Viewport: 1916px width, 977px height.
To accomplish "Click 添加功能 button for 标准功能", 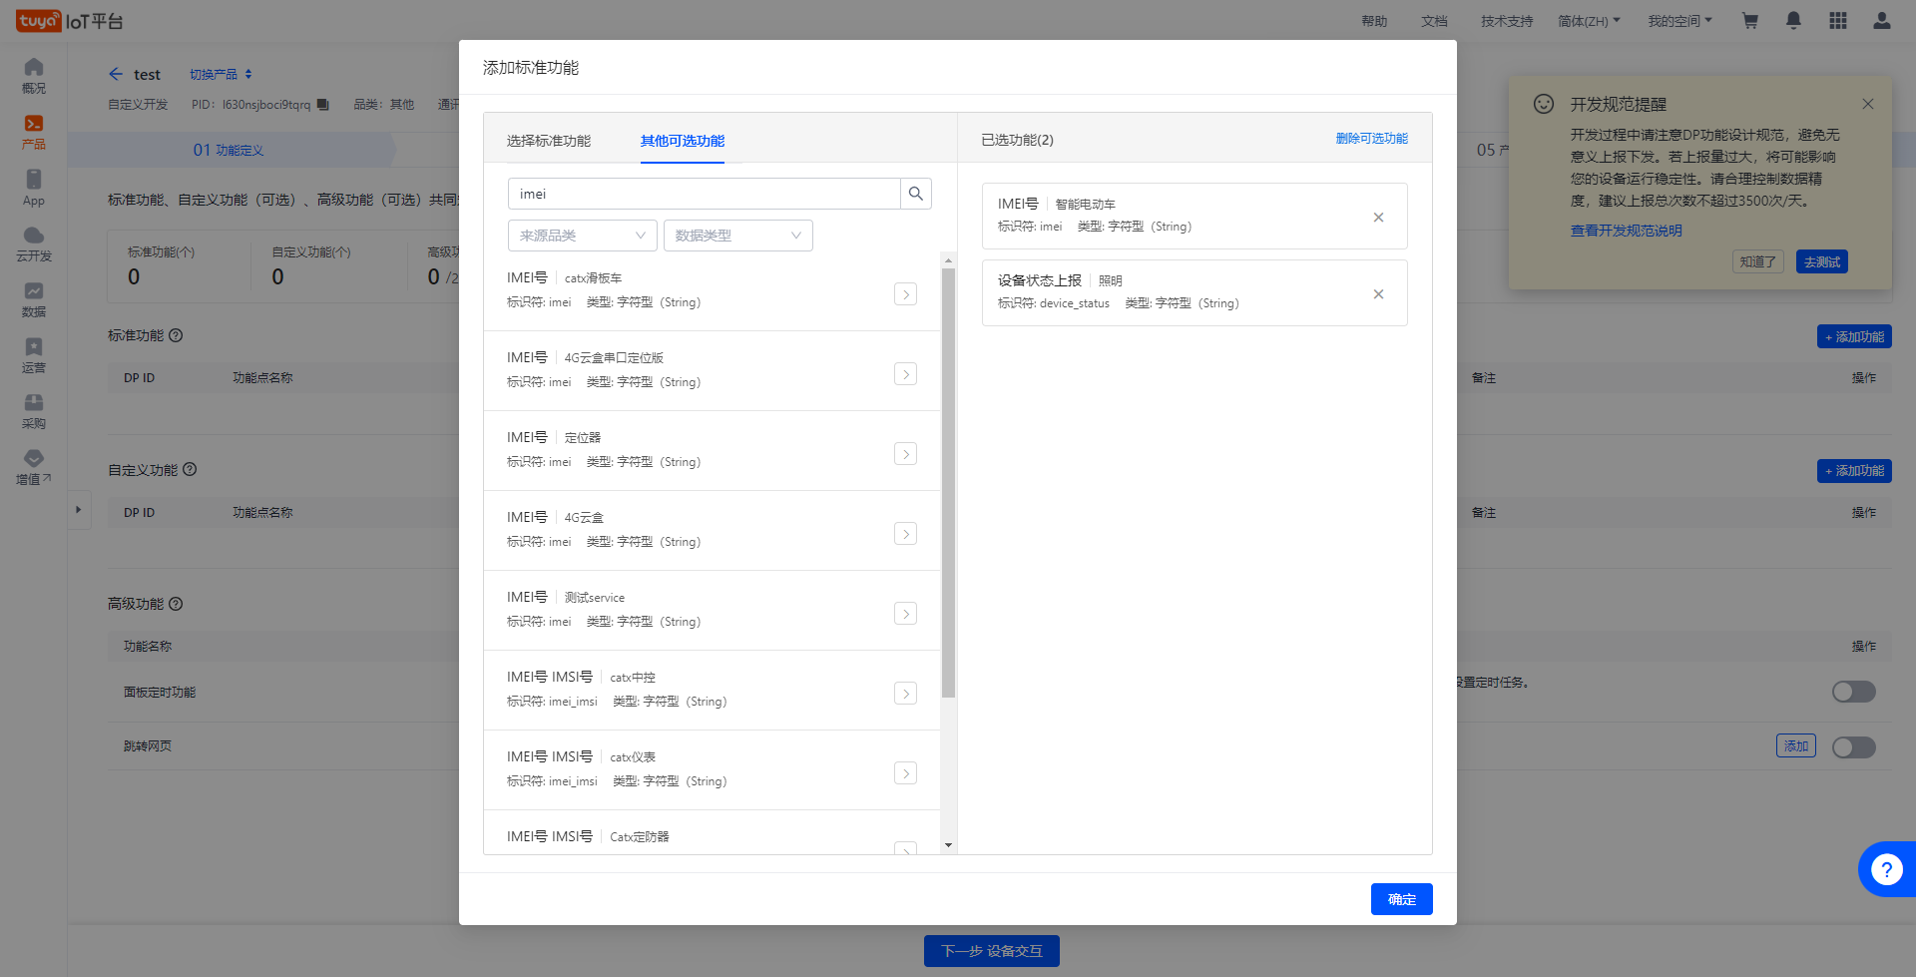I will point(1854,337).
